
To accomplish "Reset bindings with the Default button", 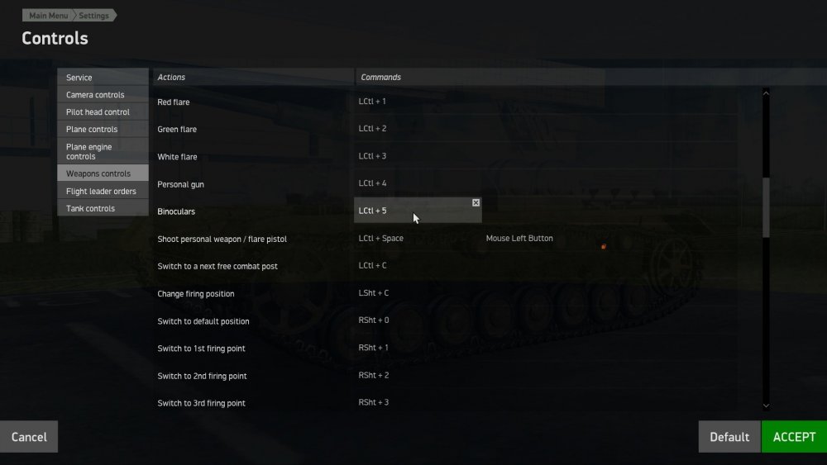I will click(729, 437).
